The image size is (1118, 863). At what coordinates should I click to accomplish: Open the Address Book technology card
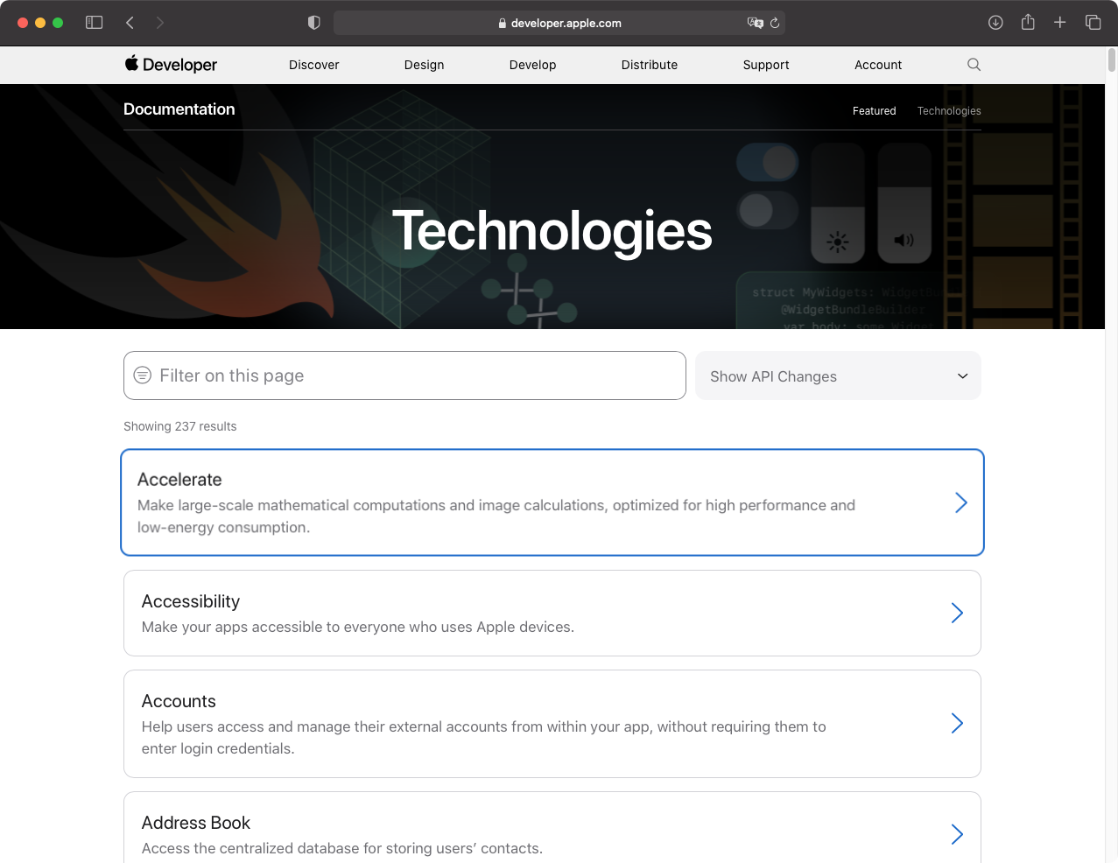pyautogui.click(x=552, y=827)
